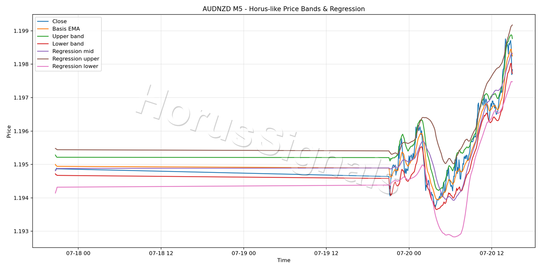This screenshot has height=270, width=541.
Task: Click the 1.194 price tick label
Action: tap(22, 198)
